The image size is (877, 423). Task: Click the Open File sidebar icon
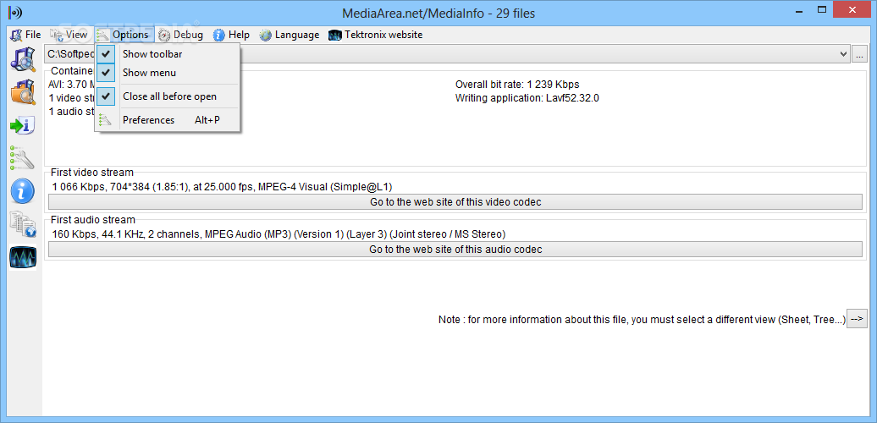tap(23, 58)
